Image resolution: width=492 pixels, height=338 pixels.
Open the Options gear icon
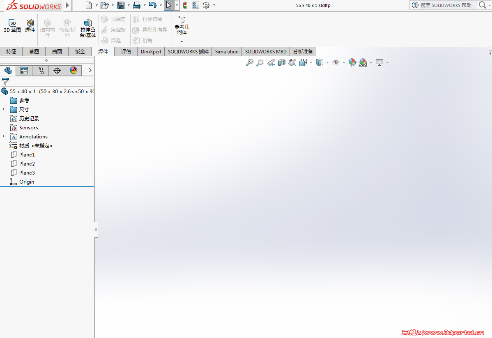tap(206, 5)
